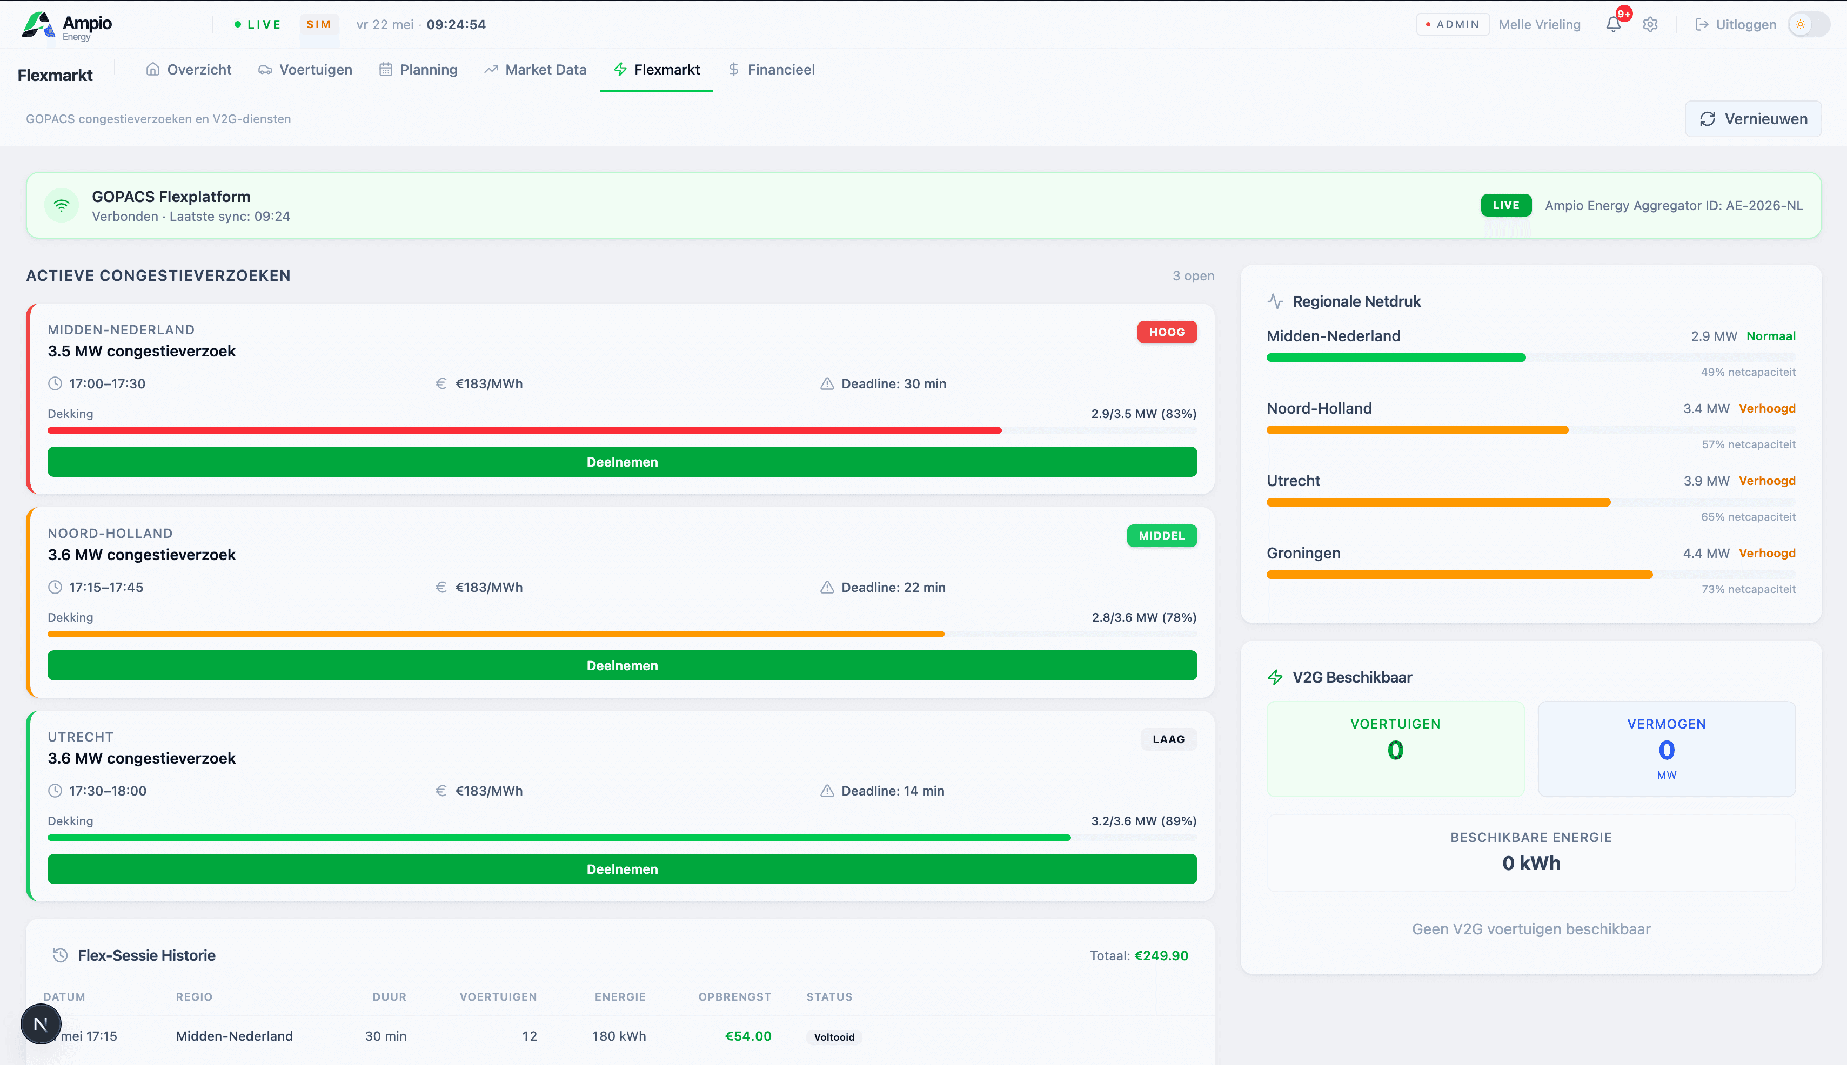Toggle the light/dark theme switch
This screenshot has width=1847, height=1065.
pyautogui.click(x=1808, y=24)
